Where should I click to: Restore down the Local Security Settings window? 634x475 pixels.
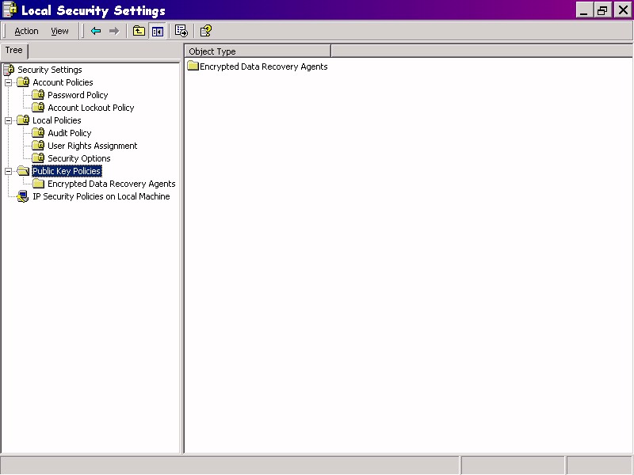pos(602,10)
